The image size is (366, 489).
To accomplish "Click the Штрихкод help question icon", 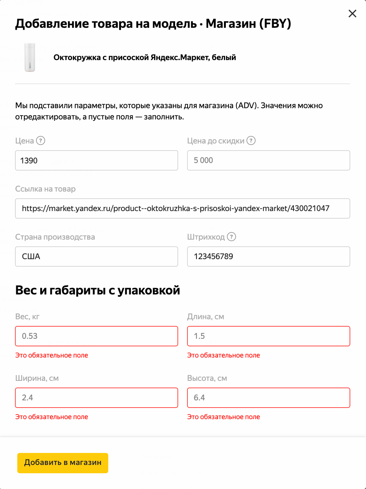I will pos(231,237).
